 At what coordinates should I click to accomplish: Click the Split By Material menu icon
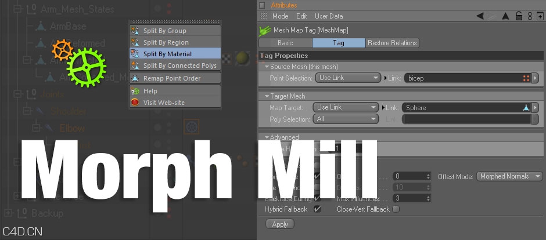pos(135,54)
